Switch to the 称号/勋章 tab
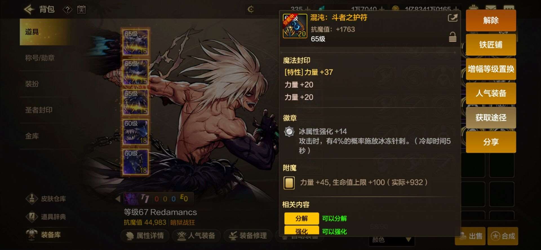Viewport: 541px width, 250px height. coord(40,58)
